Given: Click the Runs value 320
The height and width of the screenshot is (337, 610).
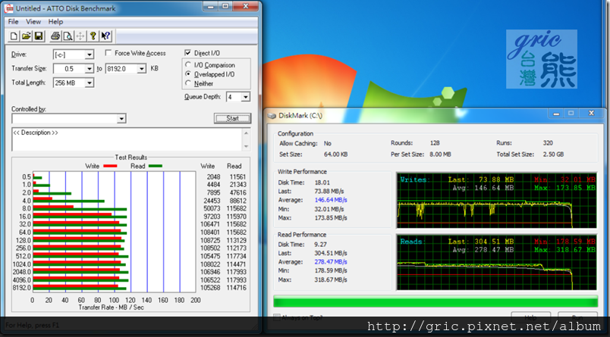Looking at the screenshot, I should coord(548,143).
